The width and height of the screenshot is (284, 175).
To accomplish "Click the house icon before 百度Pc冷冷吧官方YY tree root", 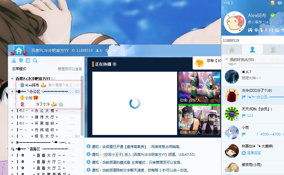I will pyautogui.click(x=12, y=78).
